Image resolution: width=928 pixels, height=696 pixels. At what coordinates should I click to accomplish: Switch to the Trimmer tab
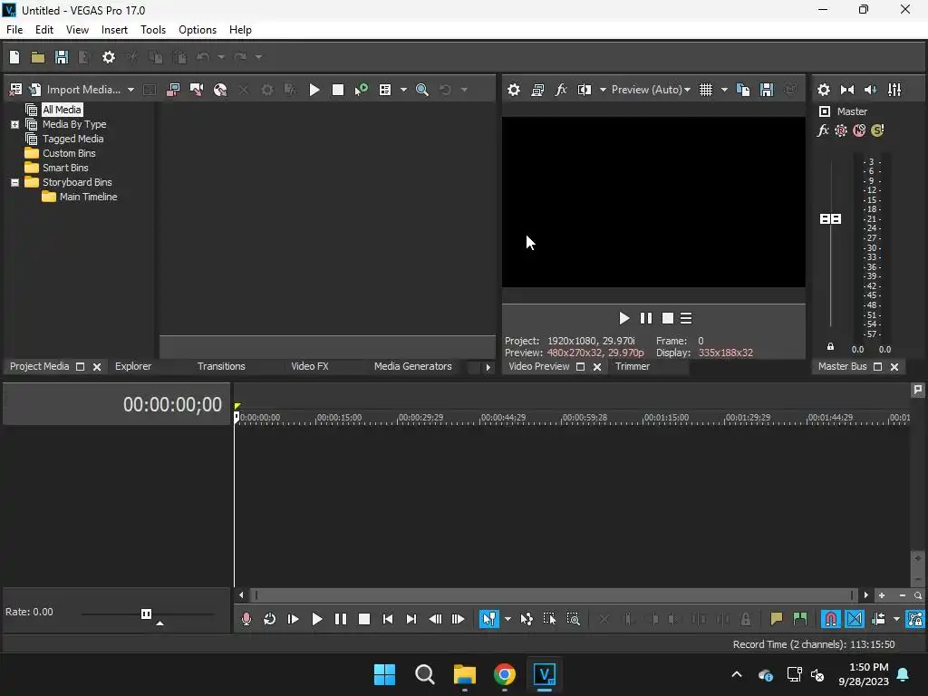[632, 366]
